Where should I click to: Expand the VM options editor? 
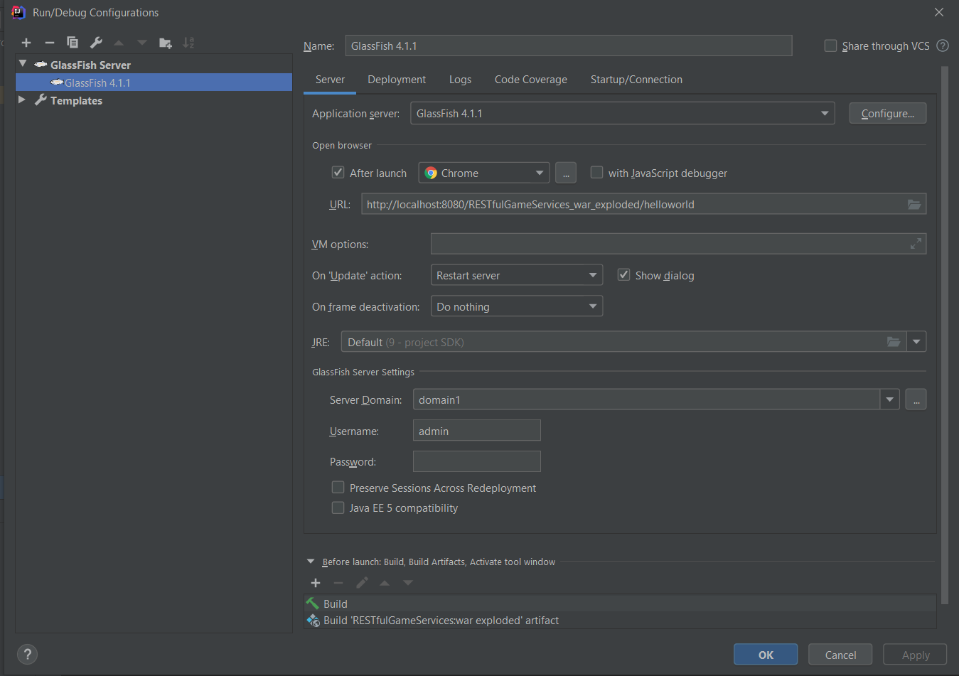pos(916,244)
